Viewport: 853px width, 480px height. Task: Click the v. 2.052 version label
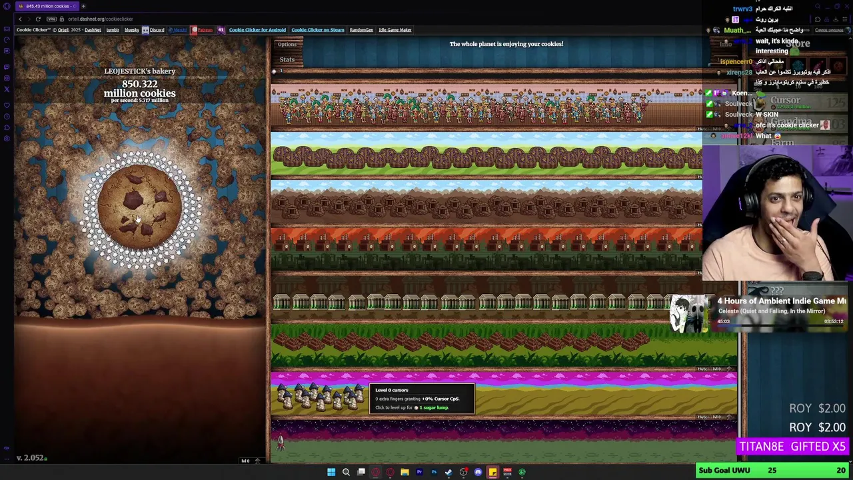pos(31,458)
